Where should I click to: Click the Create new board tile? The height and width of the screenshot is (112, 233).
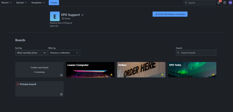click(39, 70)
